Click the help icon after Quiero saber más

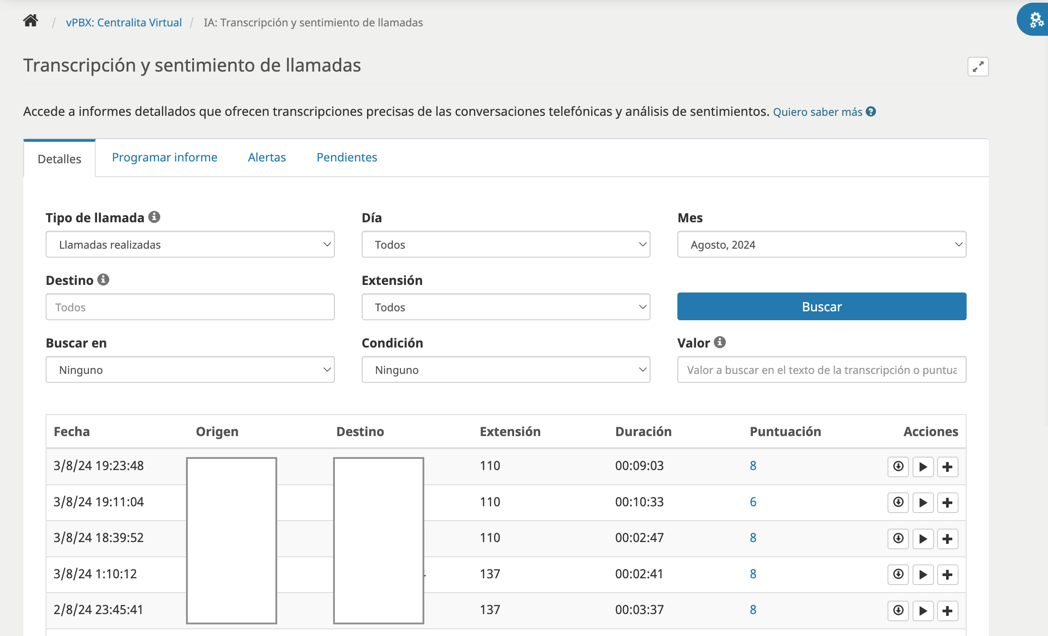871,111
